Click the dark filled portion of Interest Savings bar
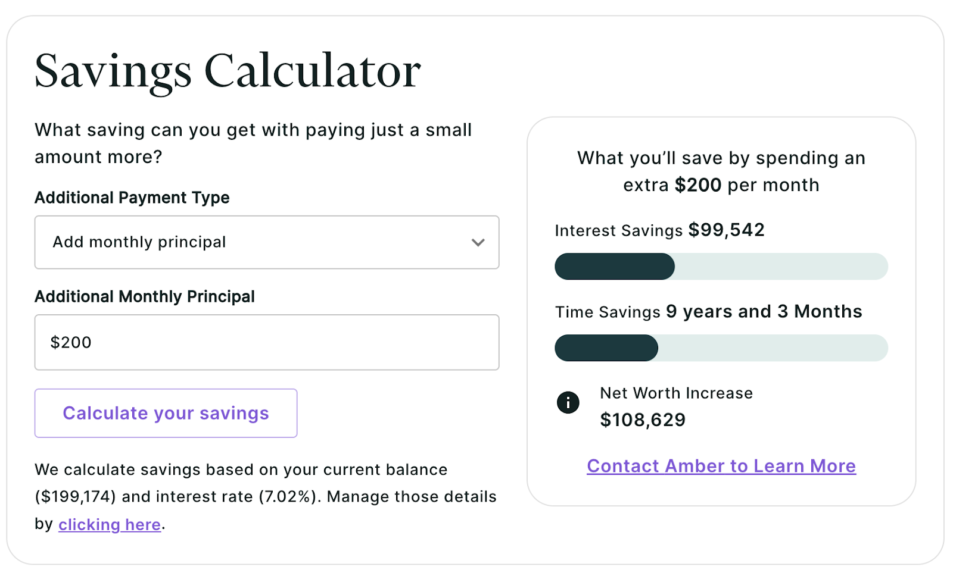Image resolution: width=953 pixels, height=579 pixels. (x=615, y=266)
